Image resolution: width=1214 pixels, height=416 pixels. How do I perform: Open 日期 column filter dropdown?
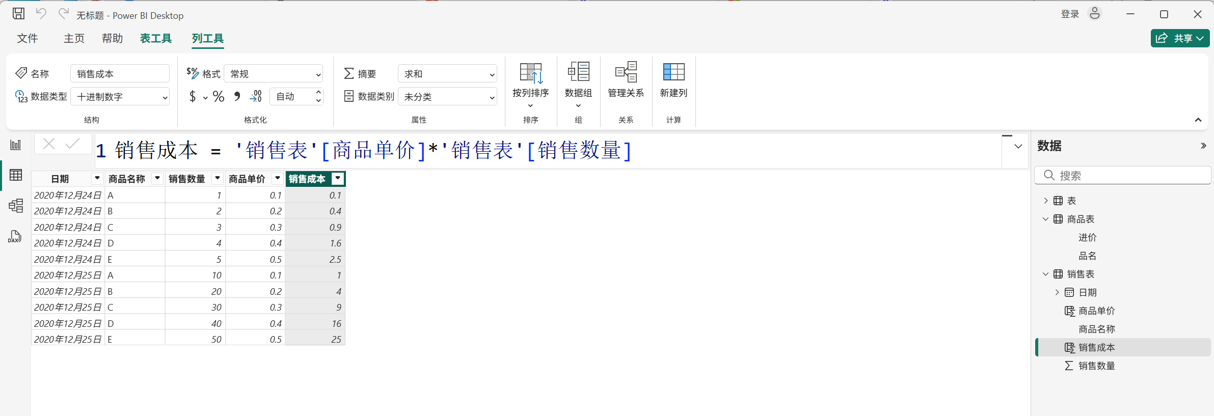pos(97,178)
